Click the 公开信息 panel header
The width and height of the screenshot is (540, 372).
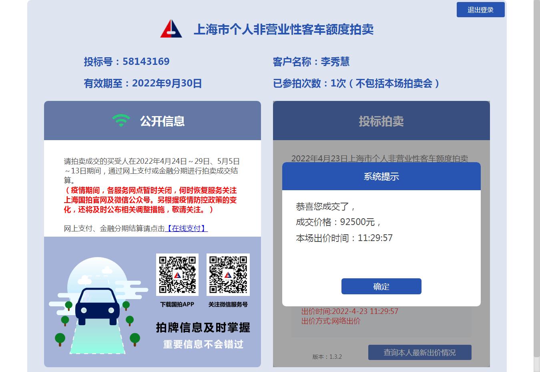coord(153,121)
